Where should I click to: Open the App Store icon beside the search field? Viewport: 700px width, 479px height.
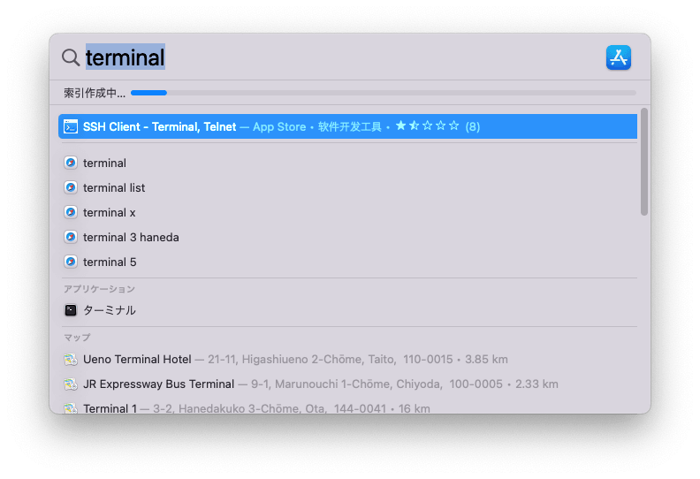[619, 57]
